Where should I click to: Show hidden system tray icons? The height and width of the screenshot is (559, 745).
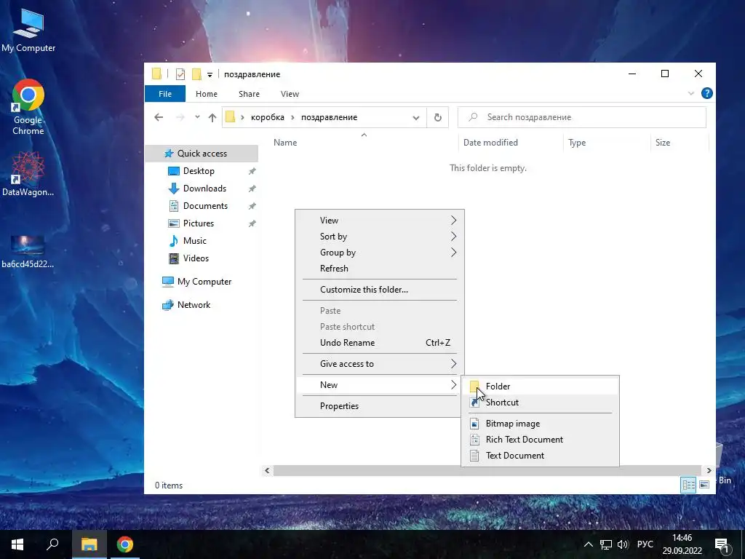(x=588, y=544)
